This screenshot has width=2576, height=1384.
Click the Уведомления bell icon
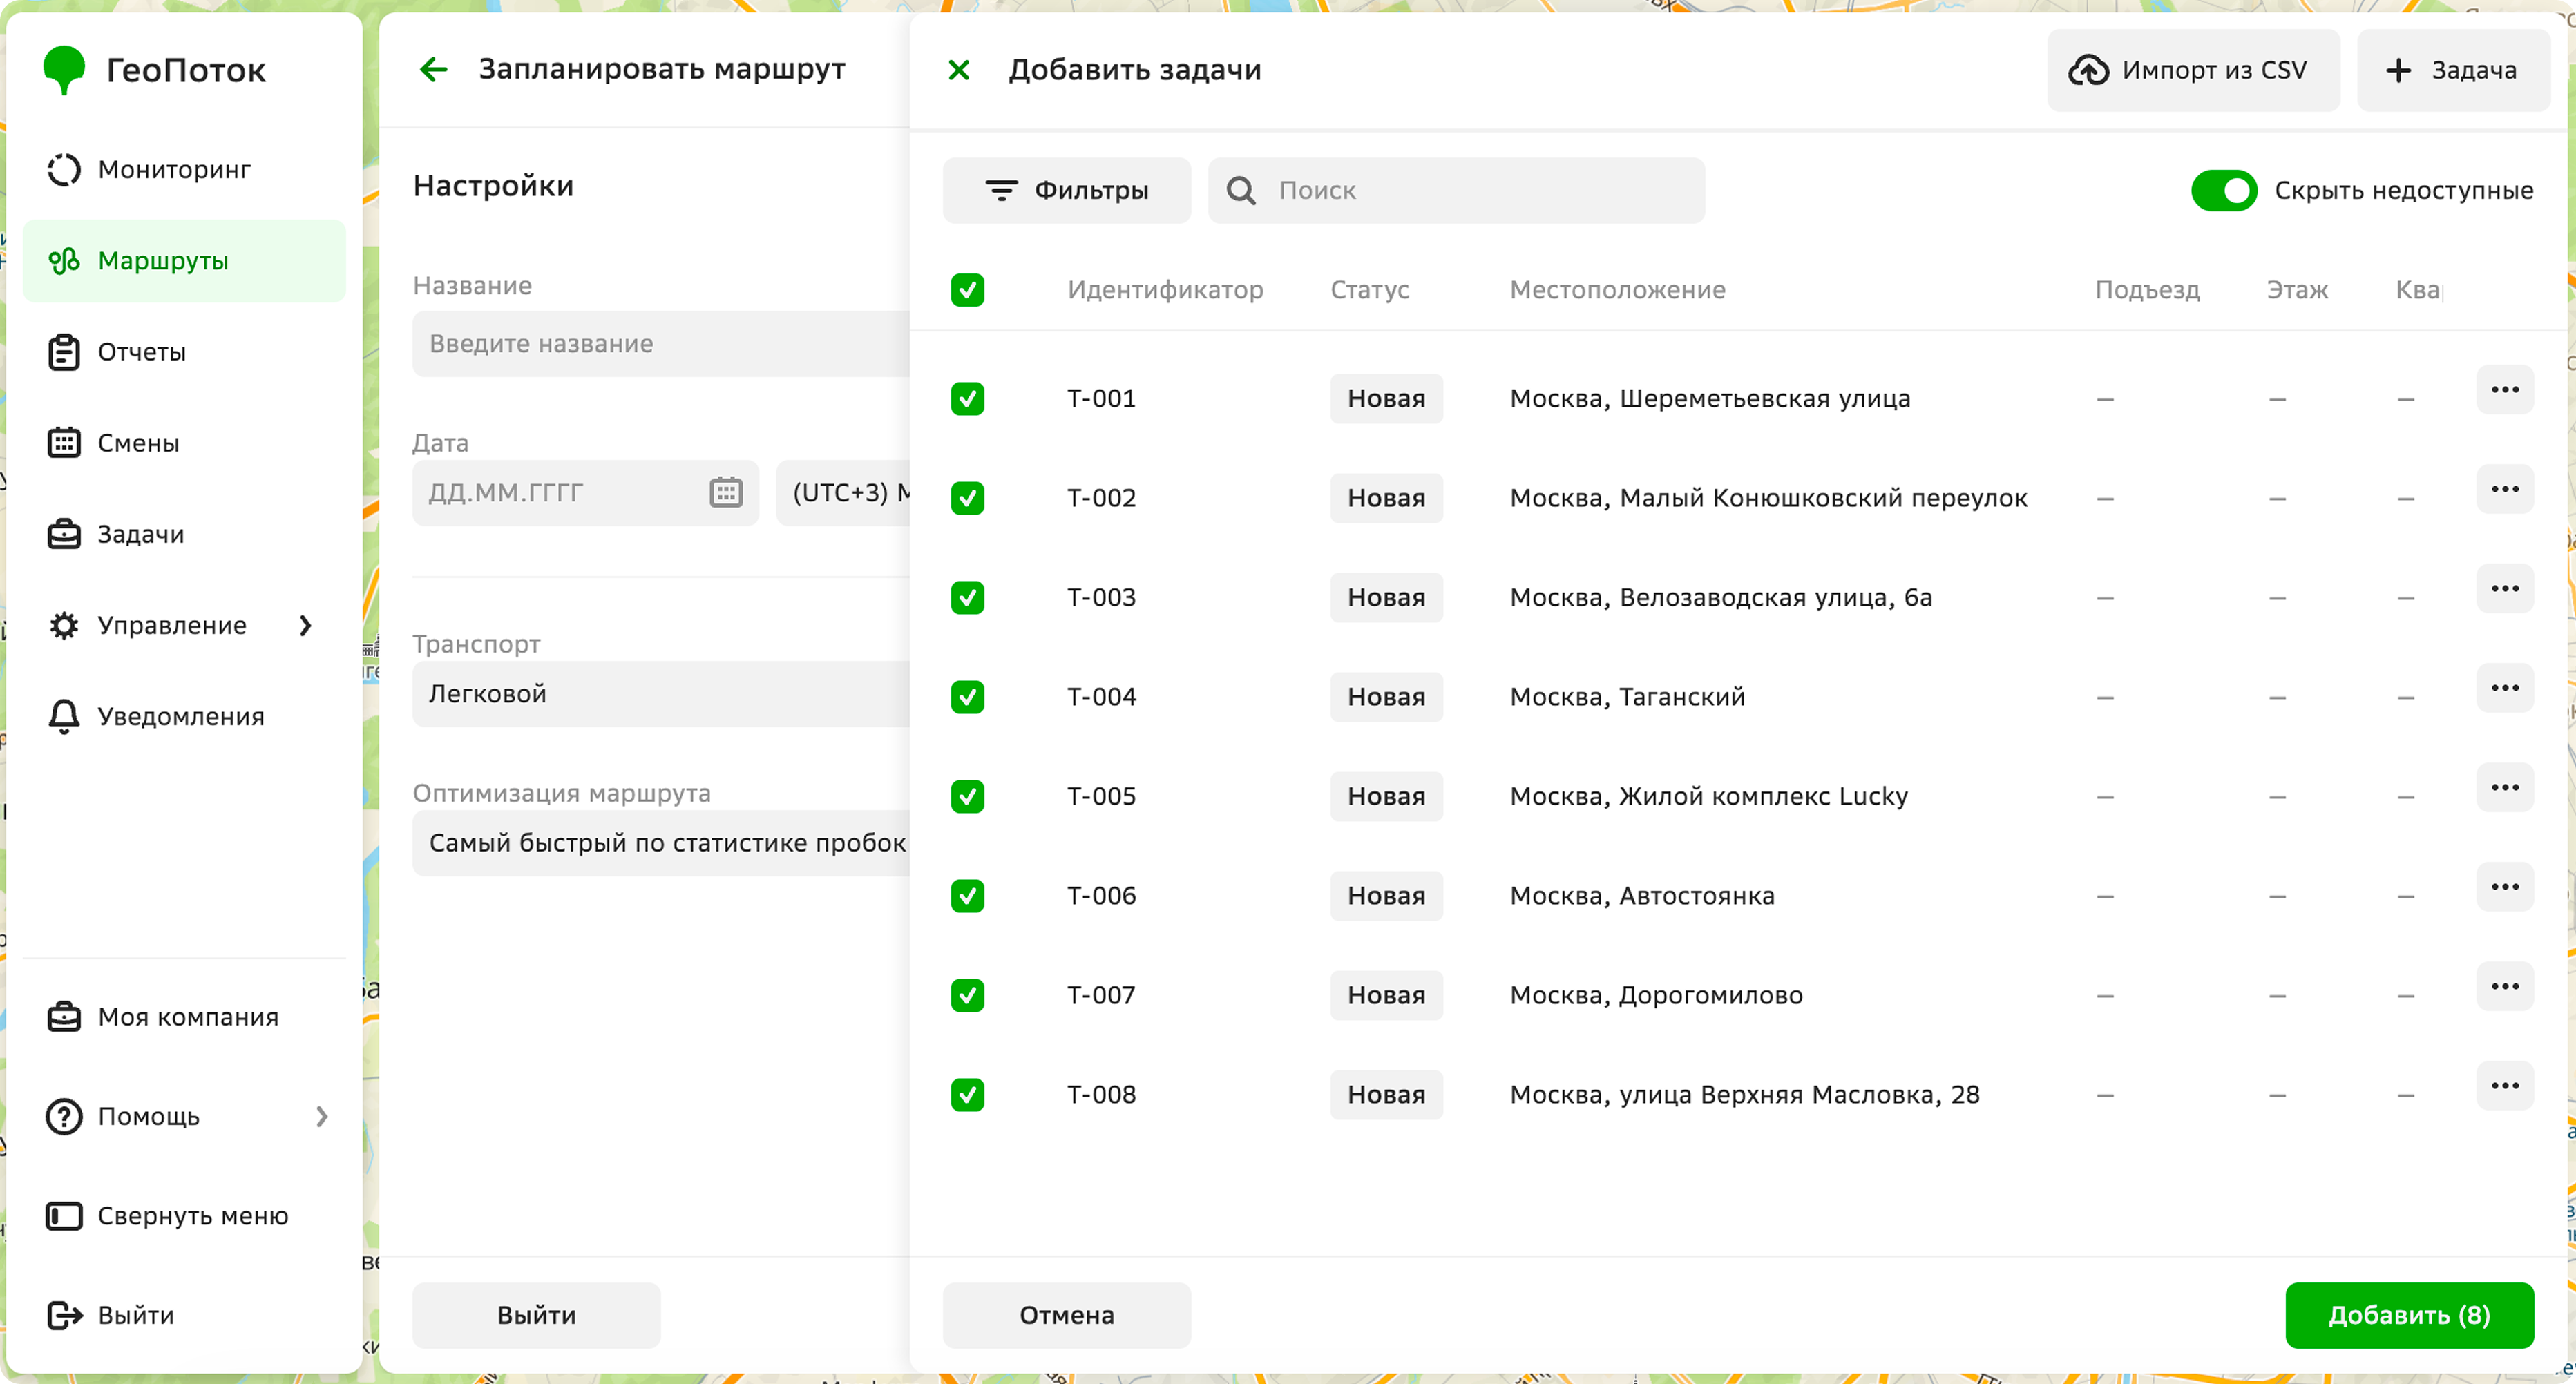(x=64, y=716)
